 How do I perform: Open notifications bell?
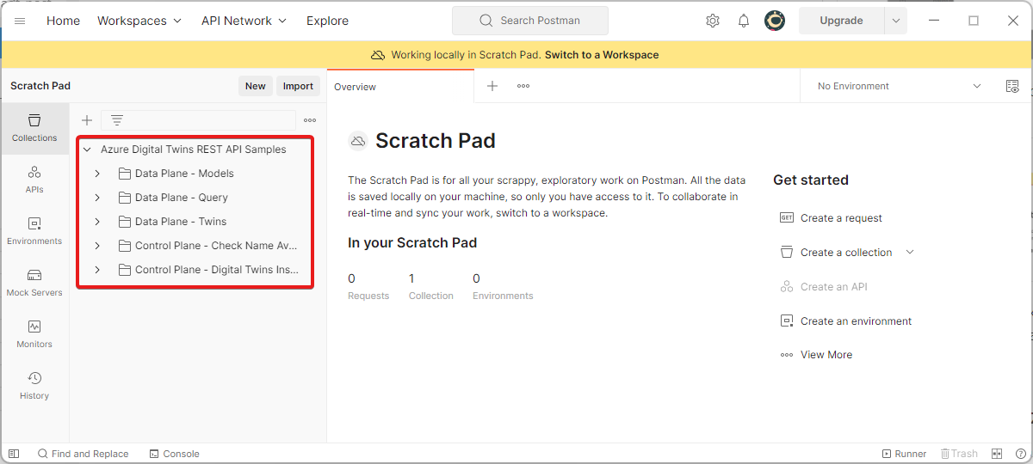click(744, 21)
